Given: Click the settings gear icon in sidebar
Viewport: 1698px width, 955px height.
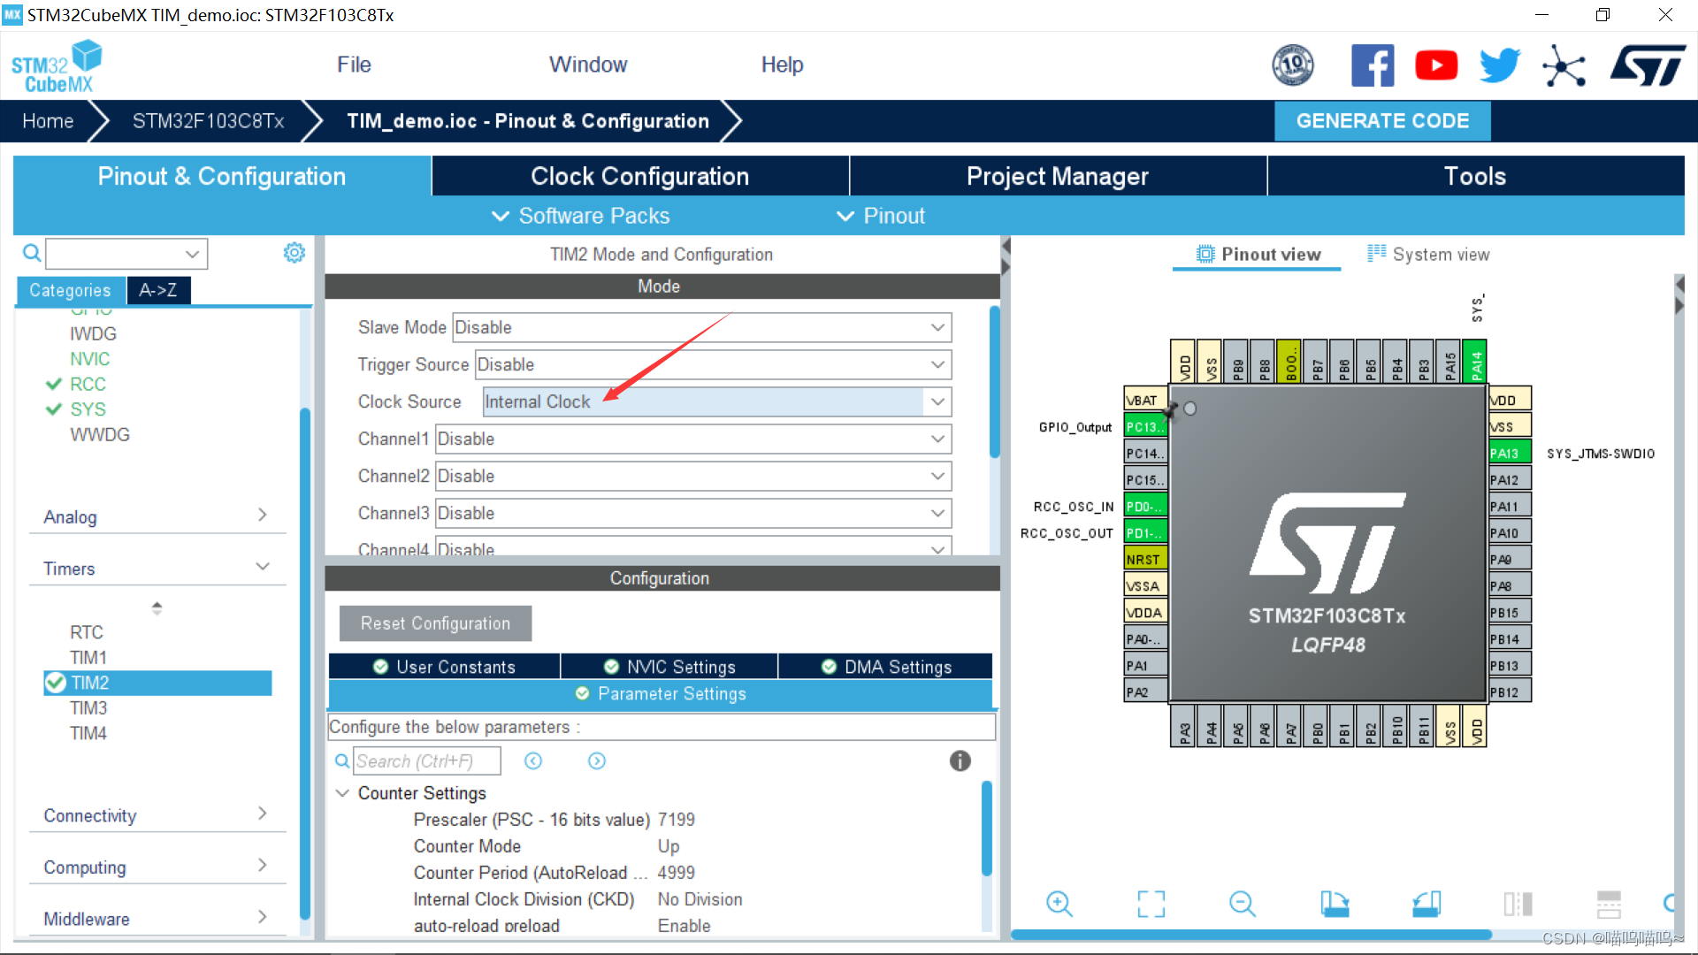Looking at the screenshot, I should 297,254.
